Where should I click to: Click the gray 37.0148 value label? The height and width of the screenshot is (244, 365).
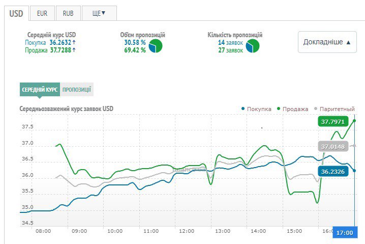(x=333, y=147)
